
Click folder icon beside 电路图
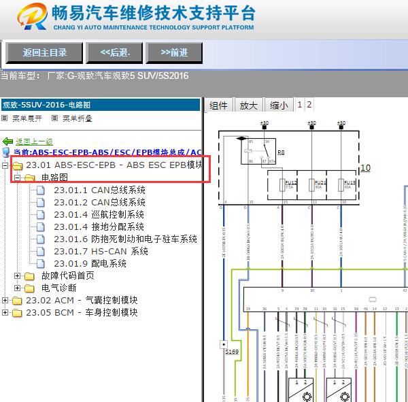(x=30, y=178)
